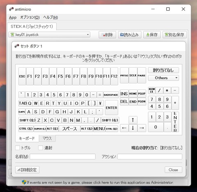
Task: Assign the HOME key
Action: (133, 94)
